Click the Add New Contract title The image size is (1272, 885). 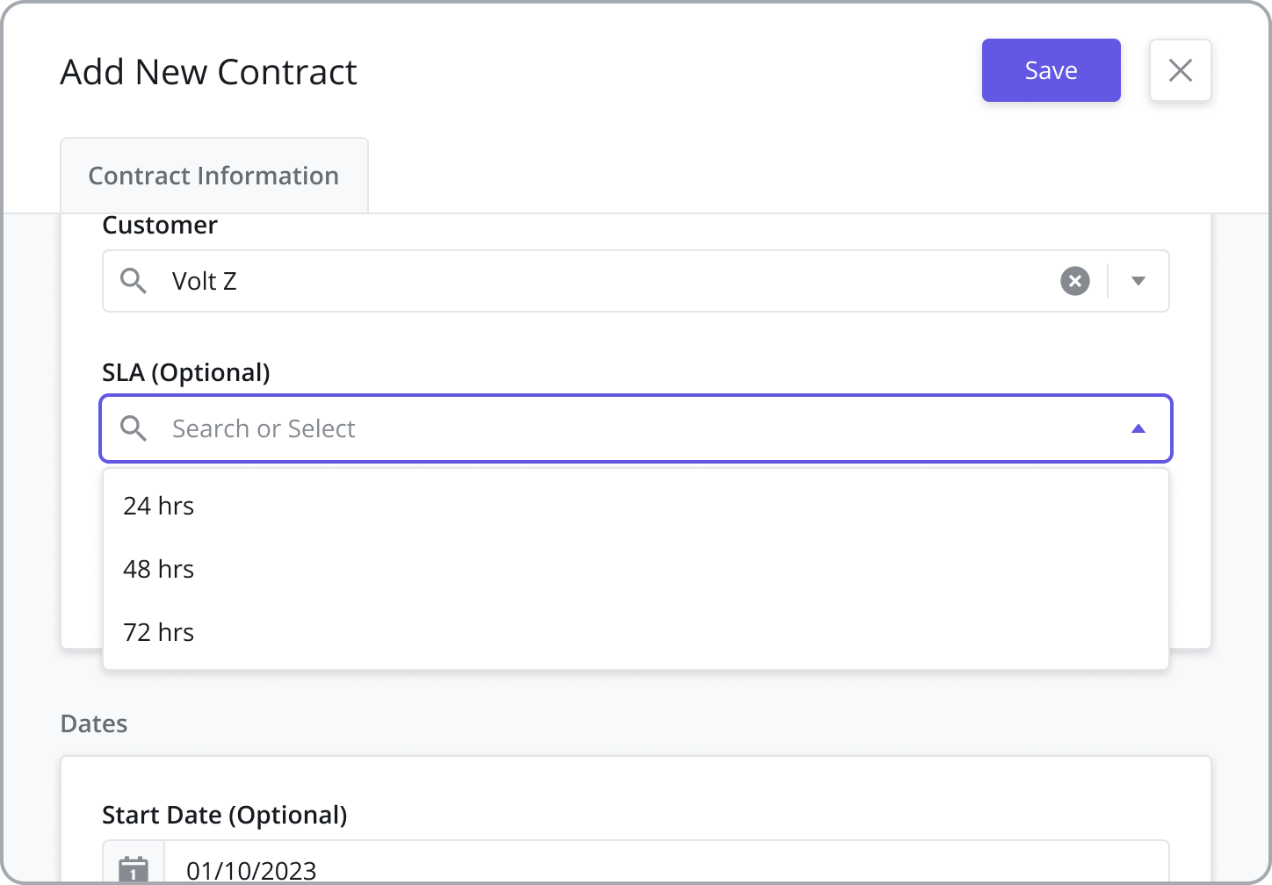coord(209,72)
